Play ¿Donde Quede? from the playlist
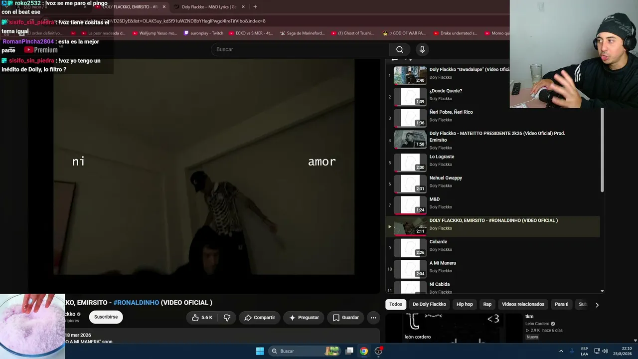Screen dimensions: 638x359 coord(492,97)
